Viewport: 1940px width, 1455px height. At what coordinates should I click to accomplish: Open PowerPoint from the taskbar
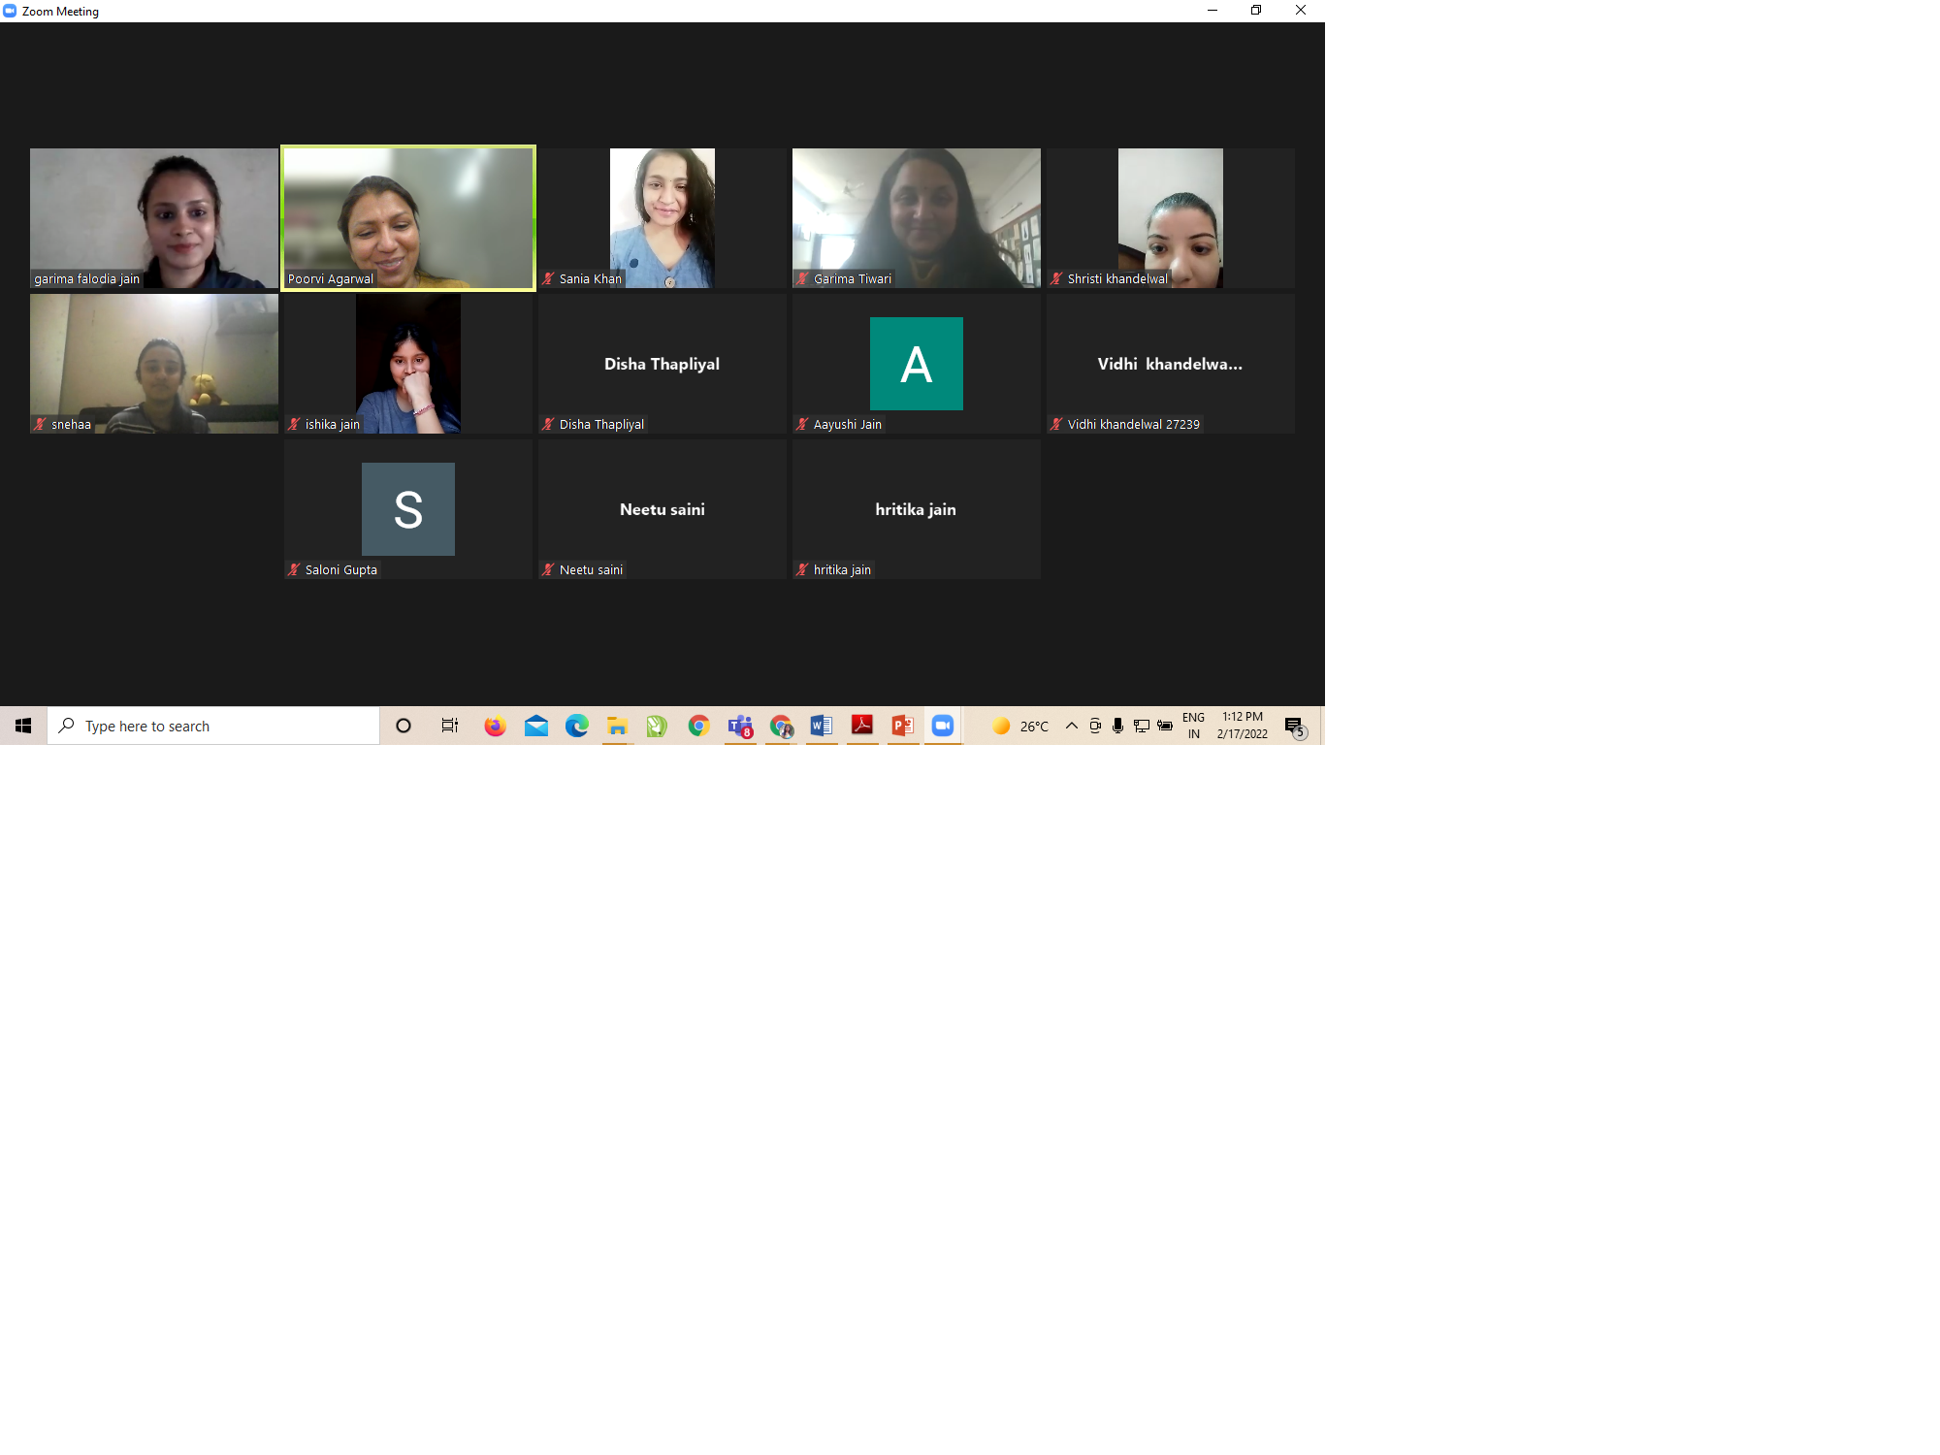[x=902, y=726]
